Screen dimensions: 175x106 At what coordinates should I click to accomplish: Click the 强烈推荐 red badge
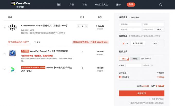(x=25, y=51)
